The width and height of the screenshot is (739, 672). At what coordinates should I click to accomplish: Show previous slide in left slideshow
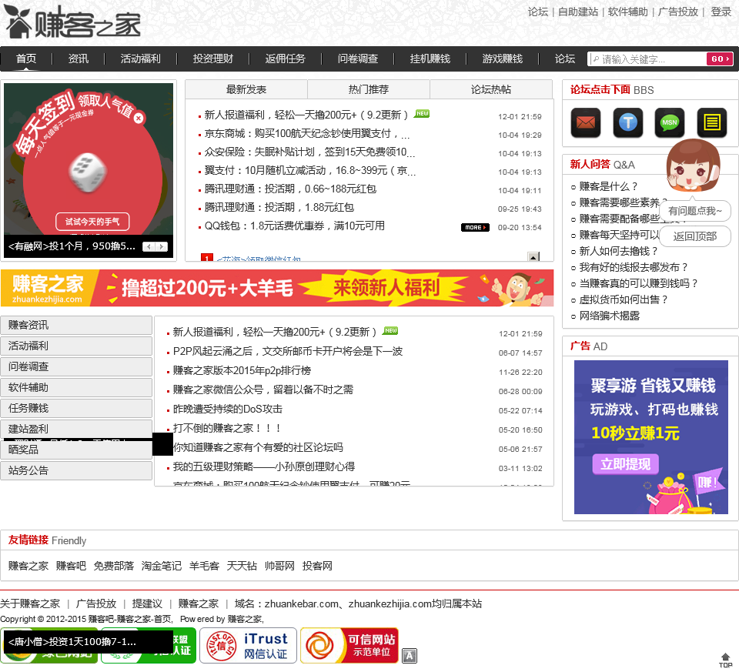click(149, 246)
